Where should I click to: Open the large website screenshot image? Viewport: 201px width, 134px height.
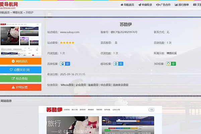100,120
